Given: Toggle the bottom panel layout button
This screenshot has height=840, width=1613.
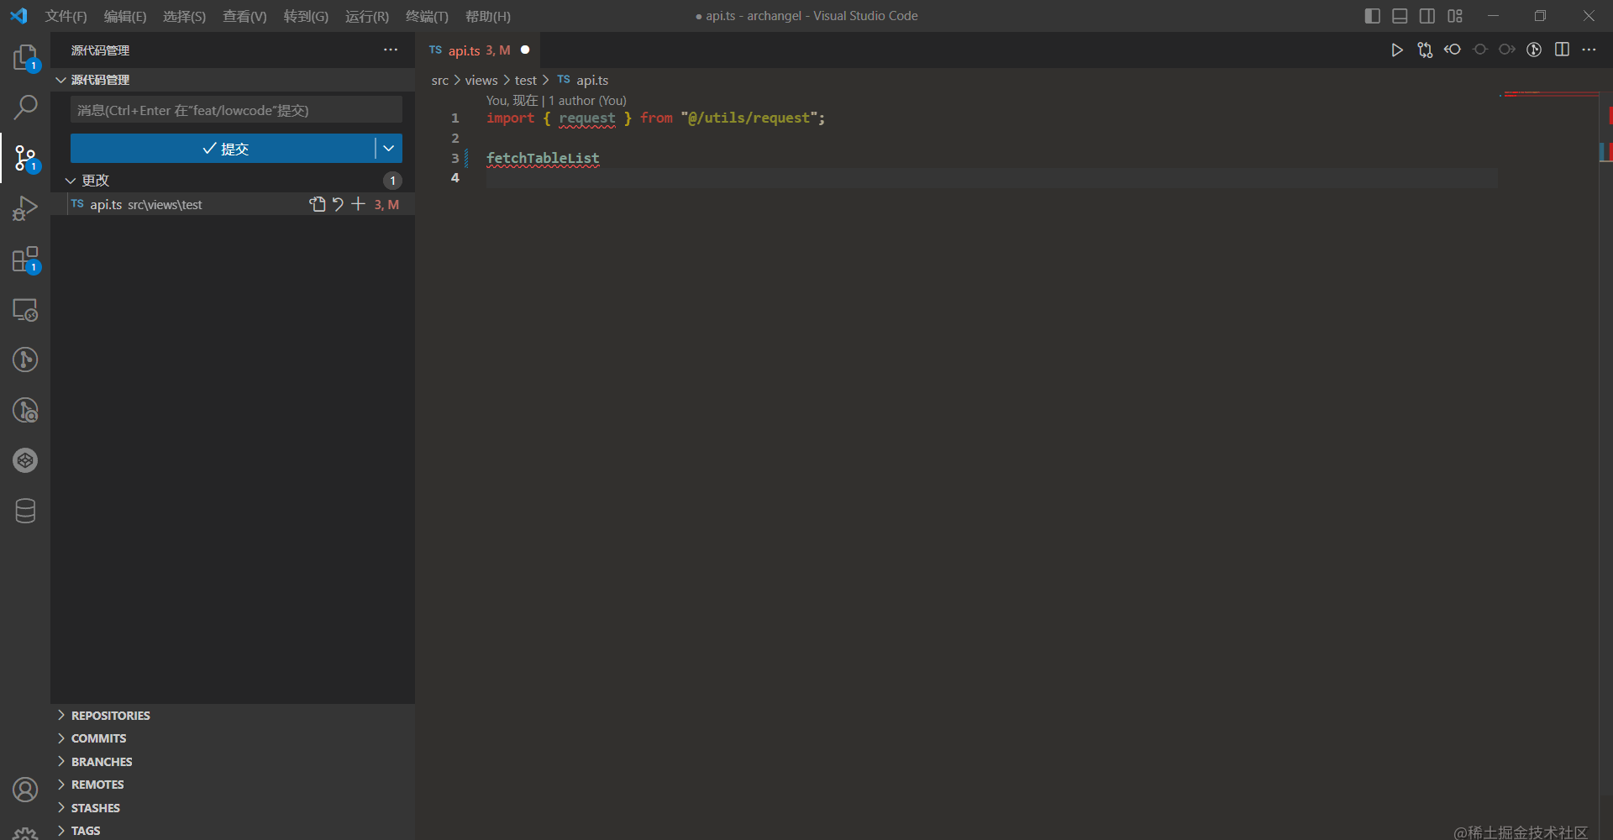Looking at the screenshot, I should click(1400, 16).
